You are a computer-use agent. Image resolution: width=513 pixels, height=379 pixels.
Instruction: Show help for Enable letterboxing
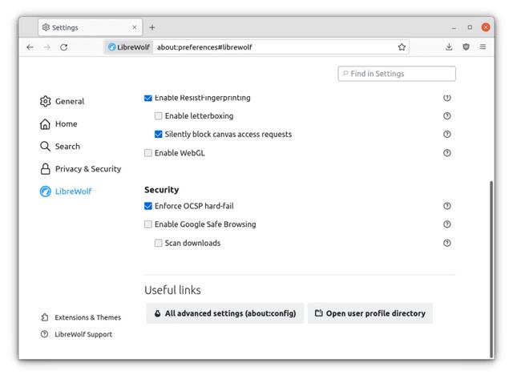coord(447,115)
